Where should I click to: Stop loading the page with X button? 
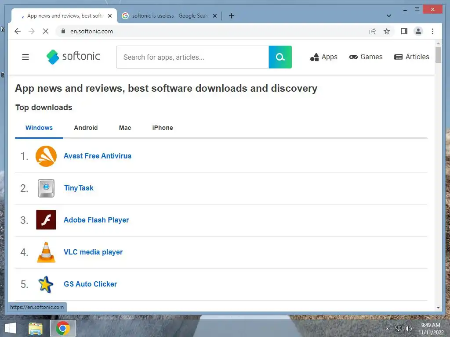(x=46, y=31)
